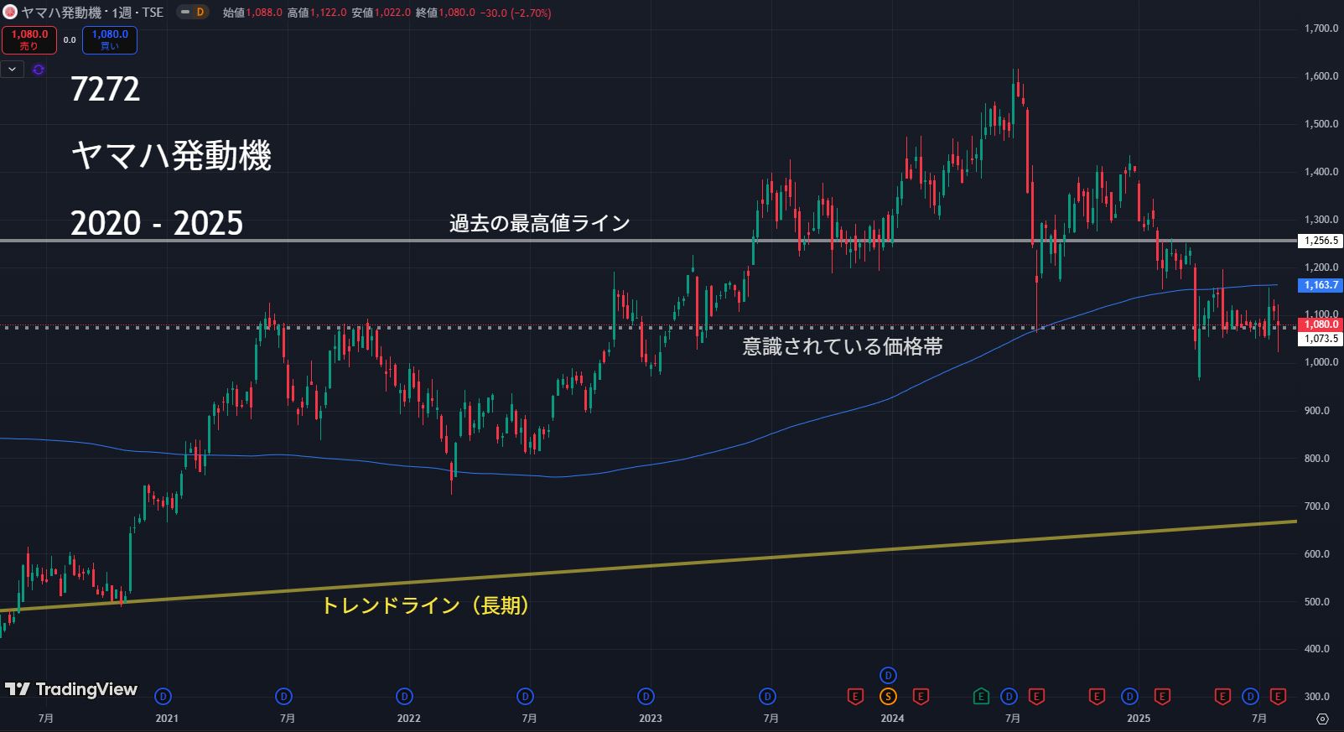Click red earnings marker right of 2025 dividend marker

1162,696
